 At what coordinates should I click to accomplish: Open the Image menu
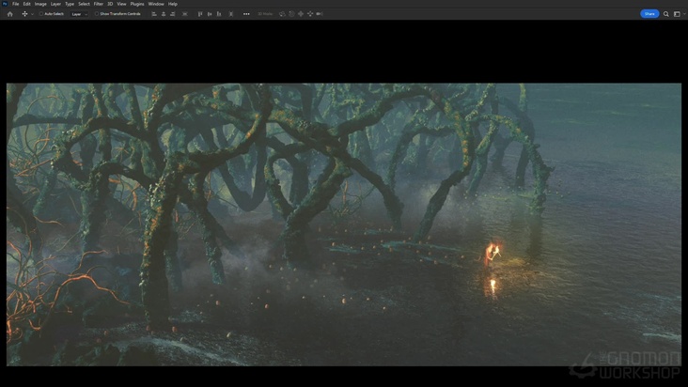40,4
